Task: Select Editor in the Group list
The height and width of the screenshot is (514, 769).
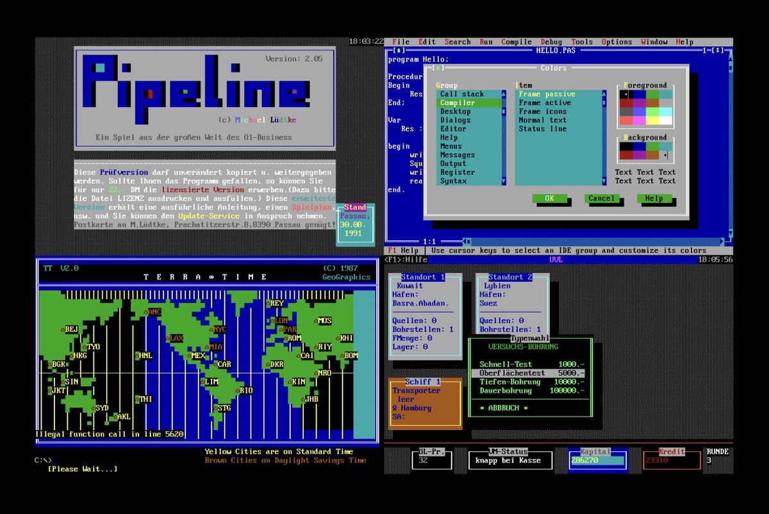Action: [469, 129]
